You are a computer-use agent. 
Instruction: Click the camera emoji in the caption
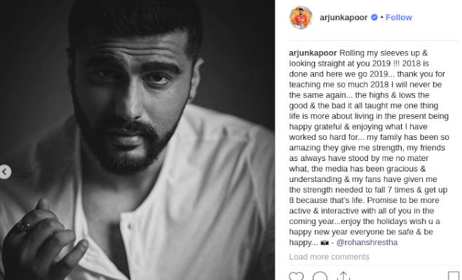(325, 243)
